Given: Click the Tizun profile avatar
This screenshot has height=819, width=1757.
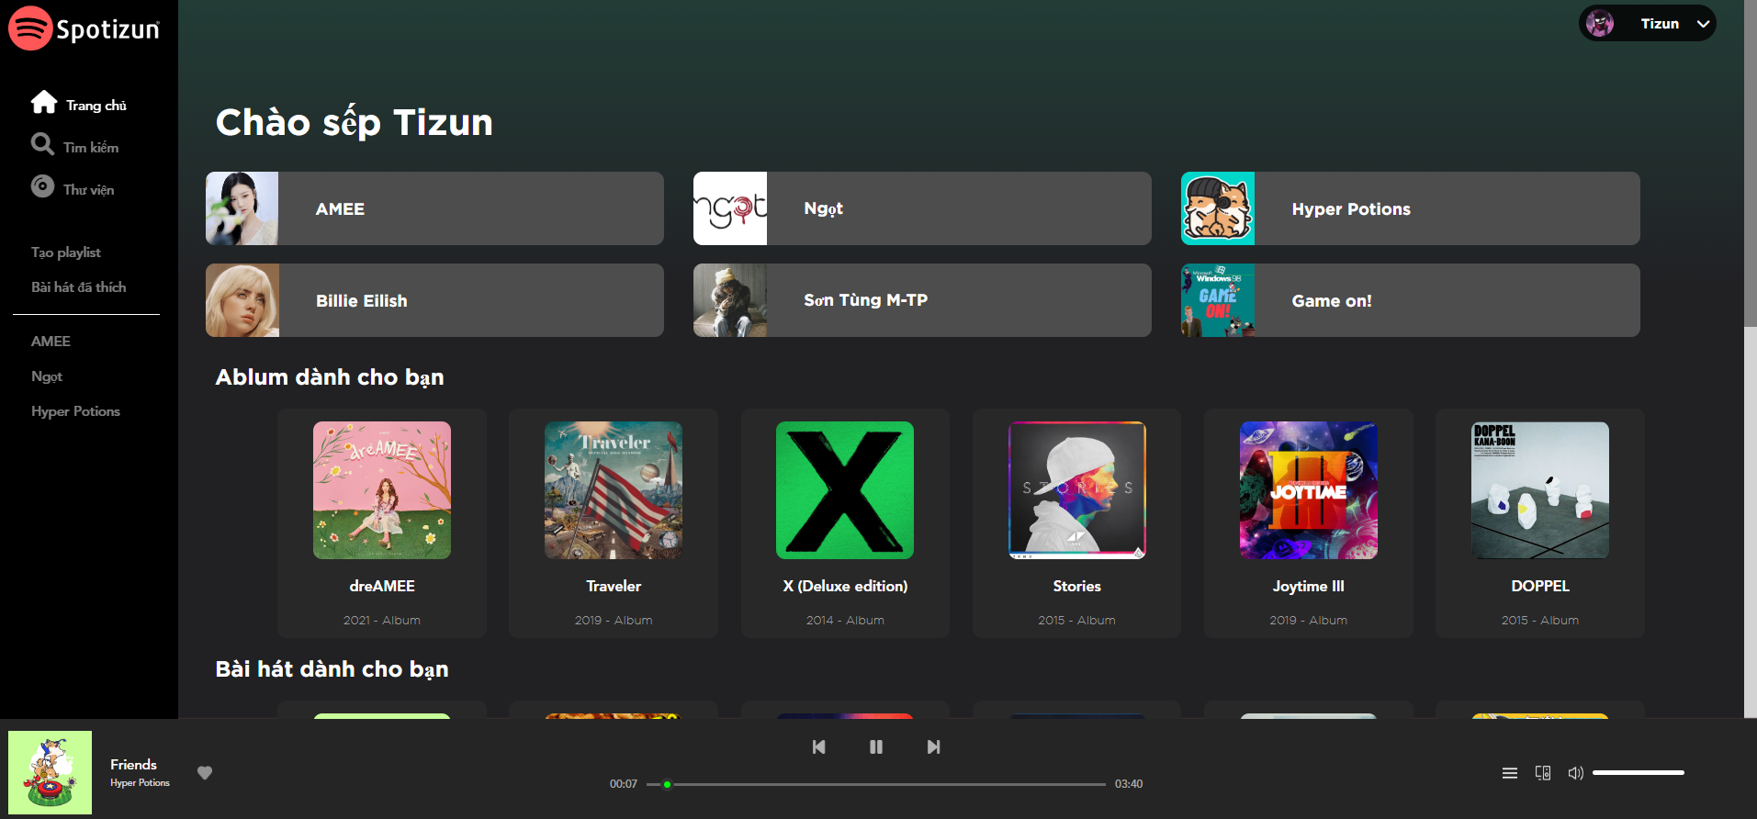Looking at the screenshot, I should (x=1600, y=24).
